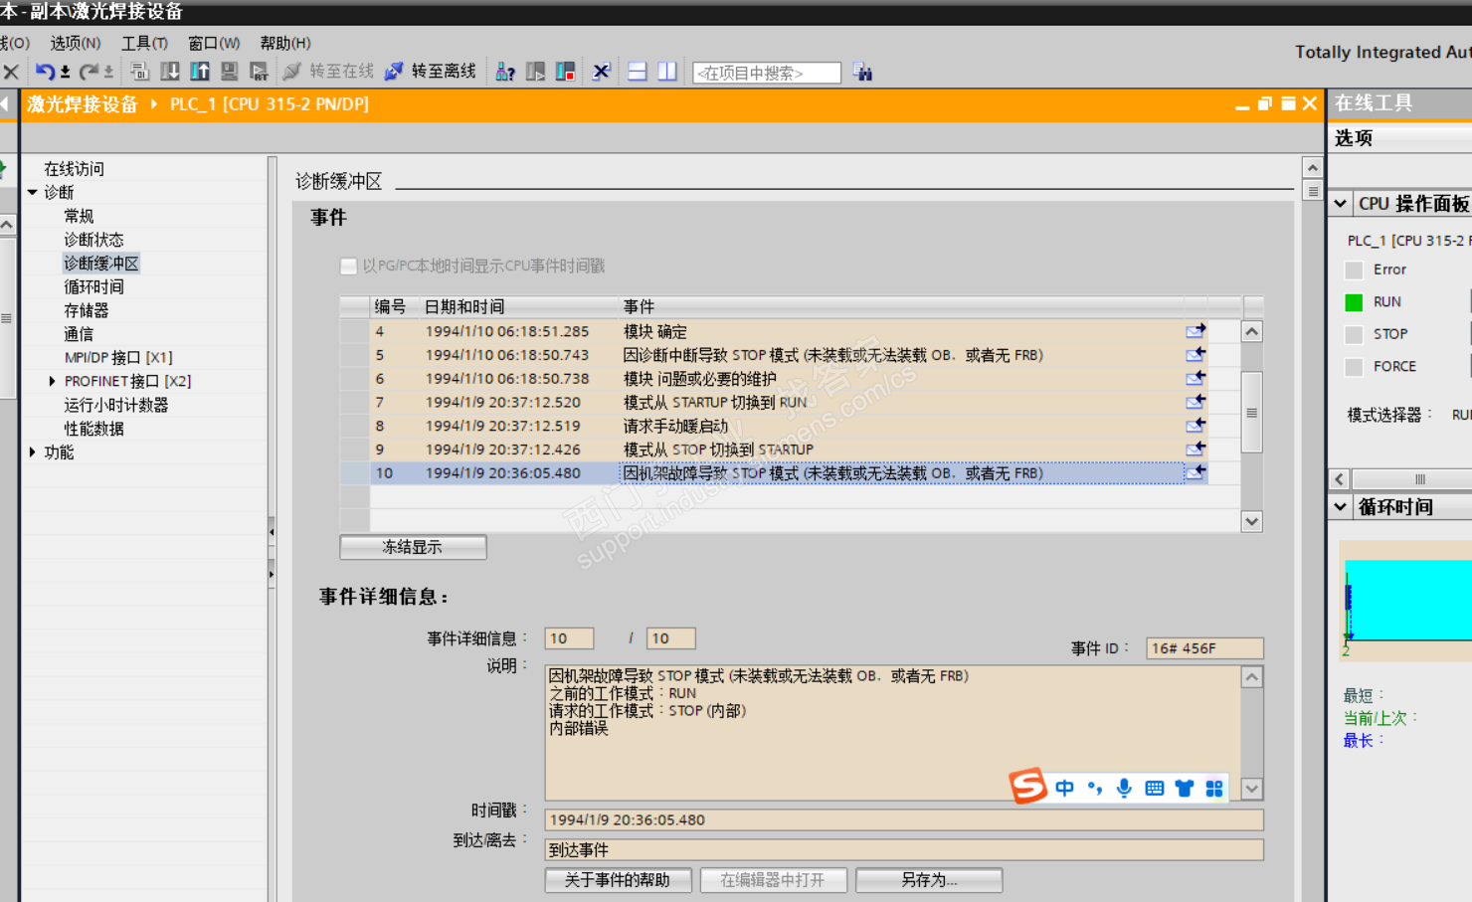Click the Download to device icon
This screenshot has height=902, width=1472.
[x=170, y=72]
